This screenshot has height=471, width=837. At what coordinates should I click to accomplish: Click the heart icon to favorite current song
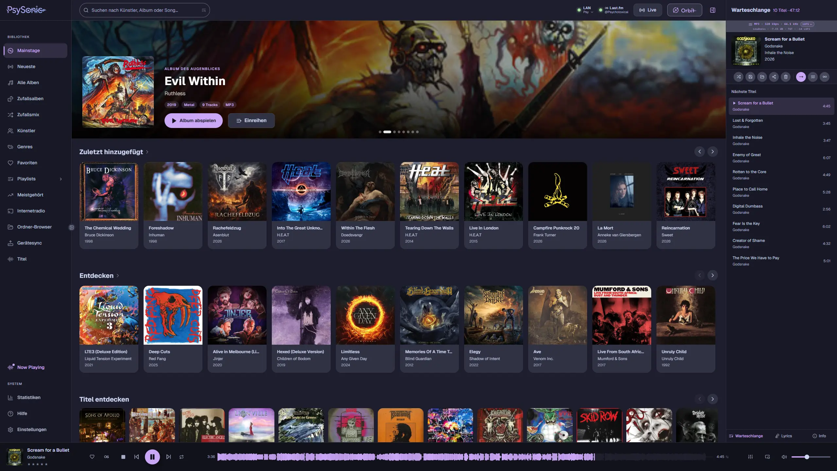pyautogui.click(x=92, y=457)
